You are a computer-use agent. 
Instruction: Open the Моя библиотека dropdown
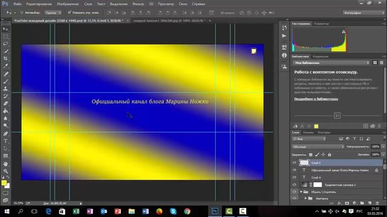tap(331, 63)
